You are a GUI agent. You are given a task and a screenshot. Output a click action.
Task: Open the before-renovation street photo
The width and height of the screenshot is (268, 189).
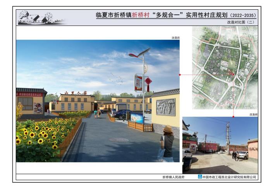click(x=220, y=145)
